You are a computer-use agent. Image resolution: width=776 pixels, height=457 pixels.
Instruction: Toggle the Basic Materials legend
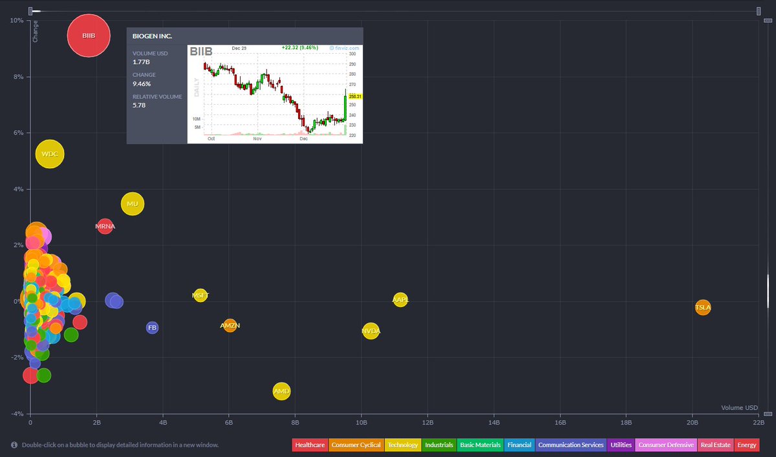click(x=480, y=445)
